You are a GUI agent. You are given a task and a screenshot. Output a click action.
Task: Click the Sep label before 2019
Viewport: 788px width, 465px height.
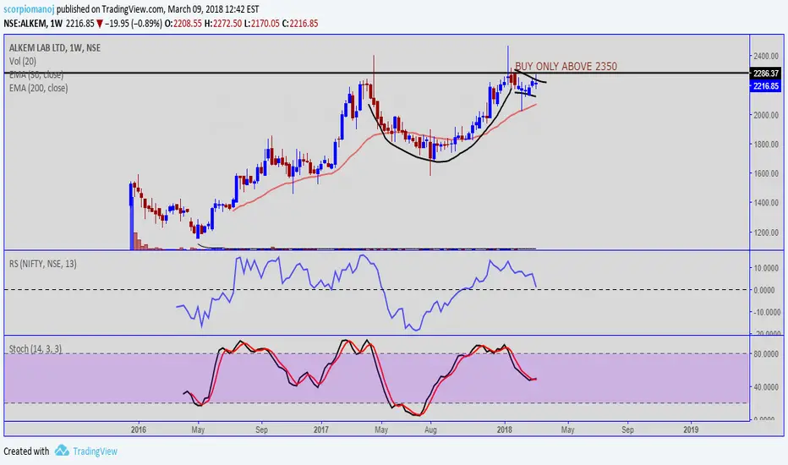click(x=627, y=429)
